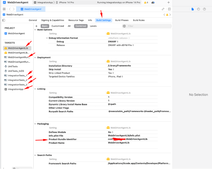
Task: Collapse Debug Information Format row
Action: point(47,38)
